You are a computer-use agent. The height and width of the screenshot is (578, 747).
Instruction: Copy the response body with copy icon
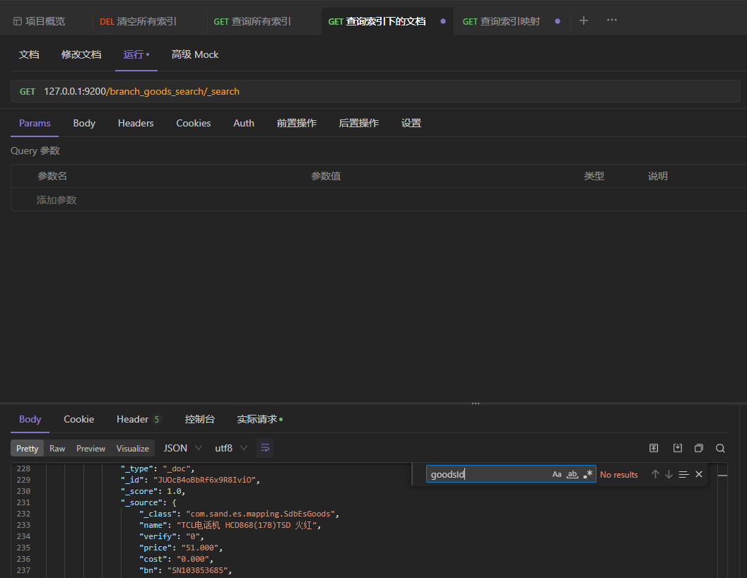pyautogui.click(x=699, y=448)
